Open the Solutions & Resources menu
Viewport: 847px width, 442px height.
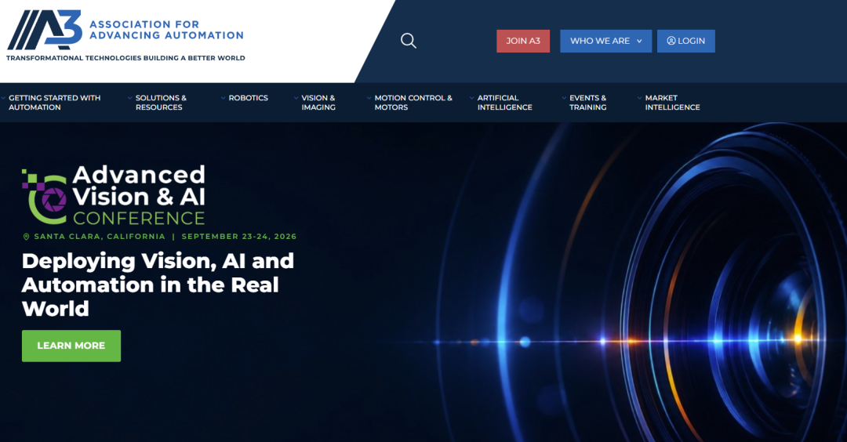click(x=161, y=103)
